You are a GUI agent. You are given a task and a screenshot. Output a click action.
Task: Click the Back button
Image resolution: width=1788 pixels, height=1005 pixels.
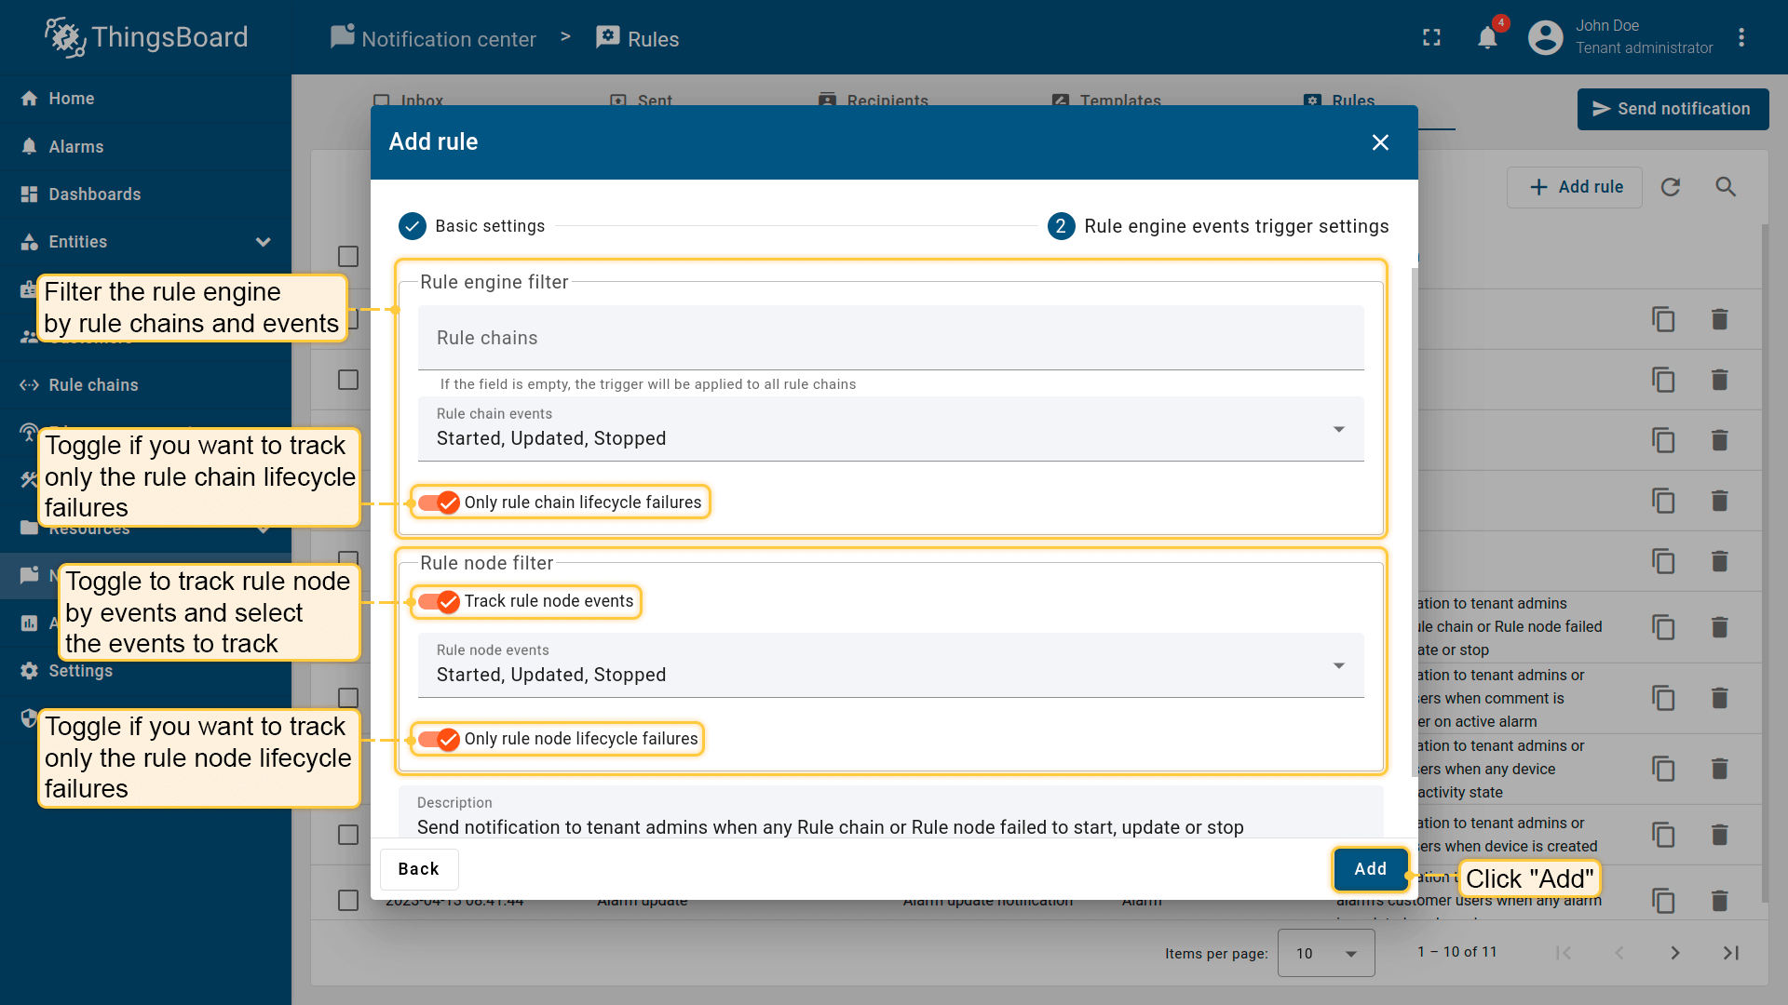(x=418, y=868)
